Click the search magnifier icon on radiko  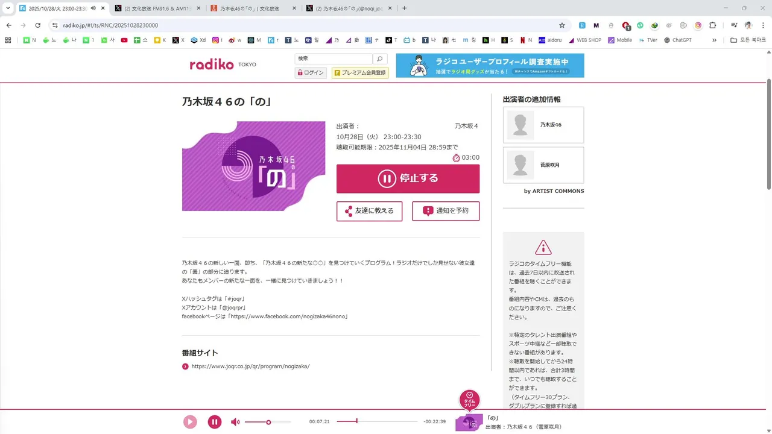click(x=380, y=58)
